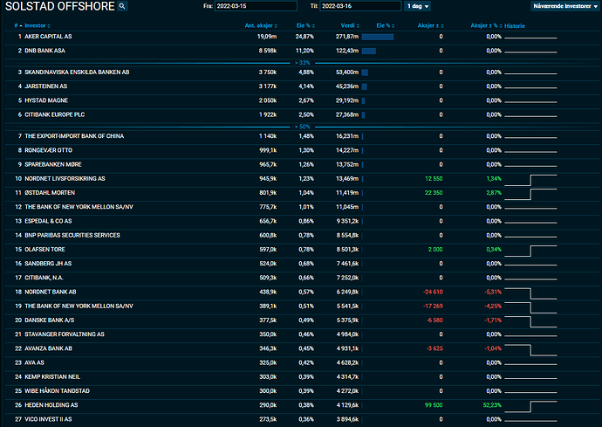602x427 pixels.
Task: Click DNB BANK share count 8 598k
Action: click(268, 51)
